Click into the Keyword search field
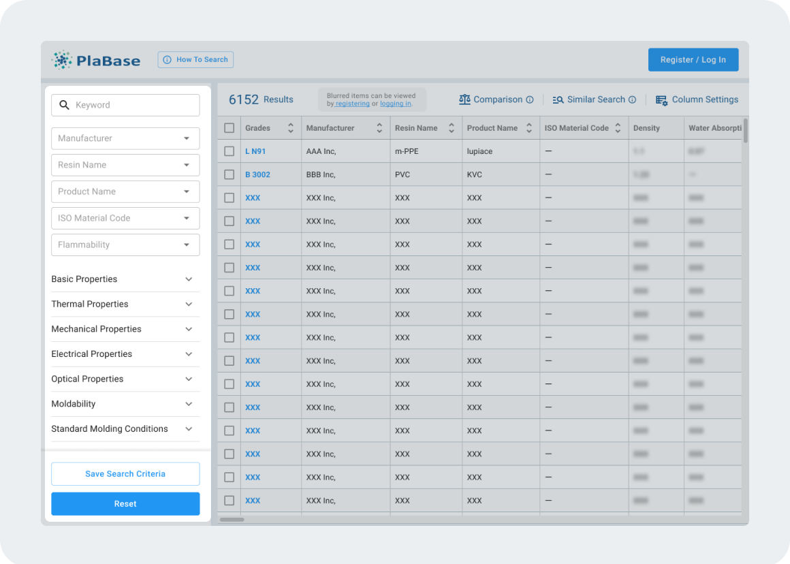Viewport: 790px width, 564px height. tap(133, 105)
